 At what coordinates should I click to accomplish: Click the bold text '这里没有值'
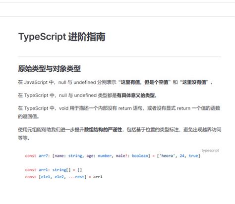click(x=194, y=82)
